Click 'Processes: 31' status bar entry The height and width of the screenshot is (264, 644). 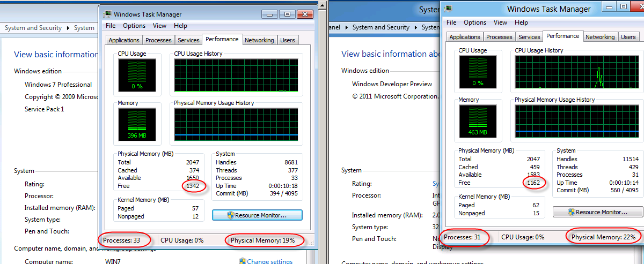coord(462,237)
